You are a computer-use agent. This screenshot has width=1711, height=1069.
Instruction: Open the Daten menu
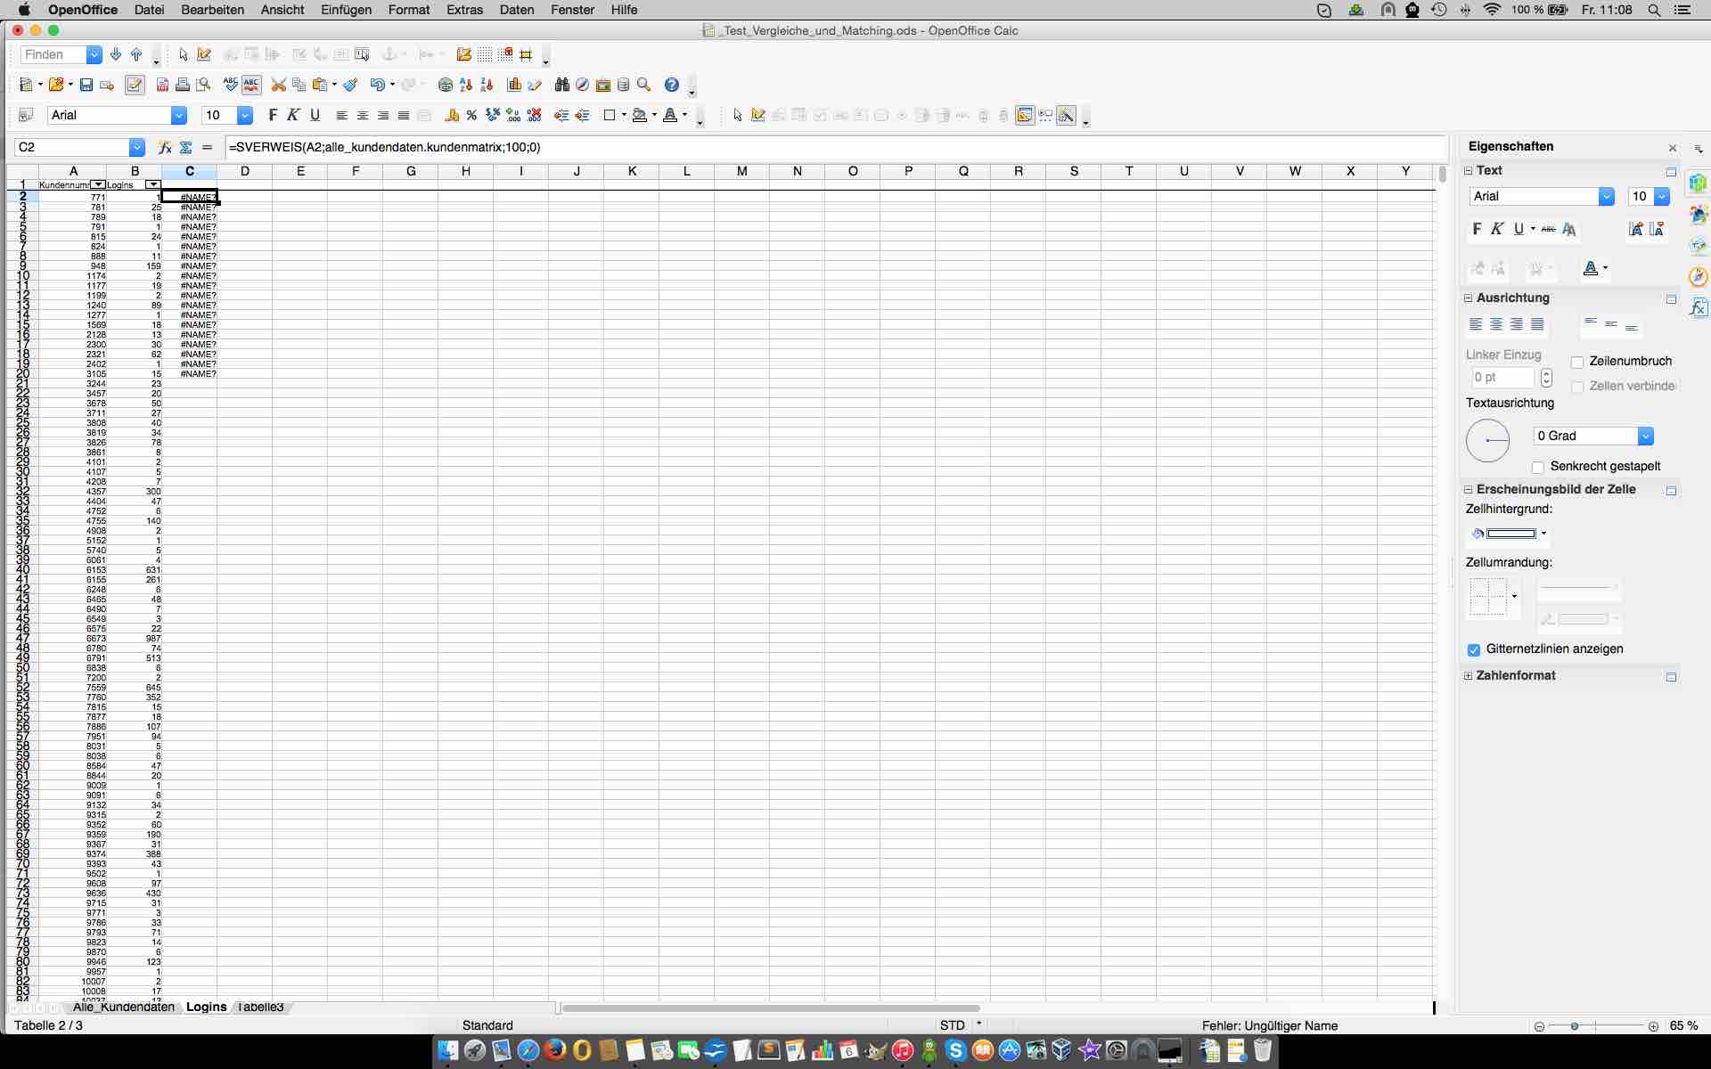(516, 10)
